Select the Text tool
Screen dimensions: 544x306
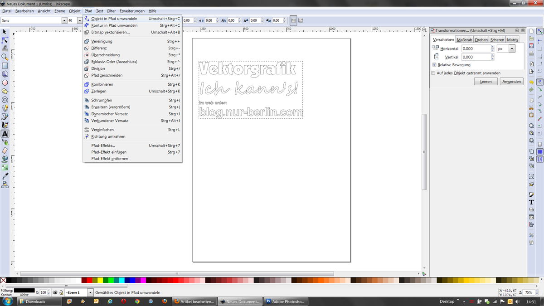5,134
